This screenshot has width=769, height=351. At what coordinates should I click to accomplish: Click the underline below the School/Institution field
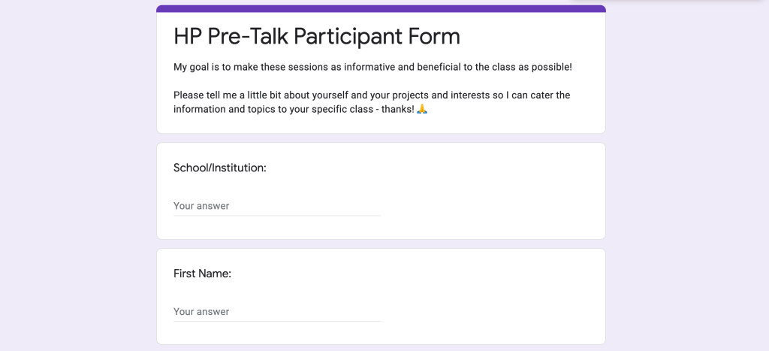click(276, 216)
